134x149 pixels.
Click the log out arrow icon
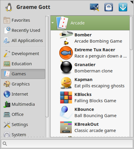[123, 7]
